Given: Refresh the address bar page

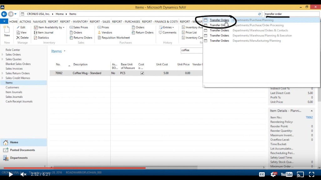Looking at the screenshot, I should click(x=259, y=14).
